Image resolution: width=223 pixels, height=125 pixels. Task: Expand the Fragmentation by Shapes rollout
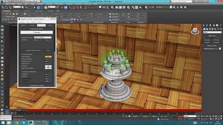[x=37, y=86]
